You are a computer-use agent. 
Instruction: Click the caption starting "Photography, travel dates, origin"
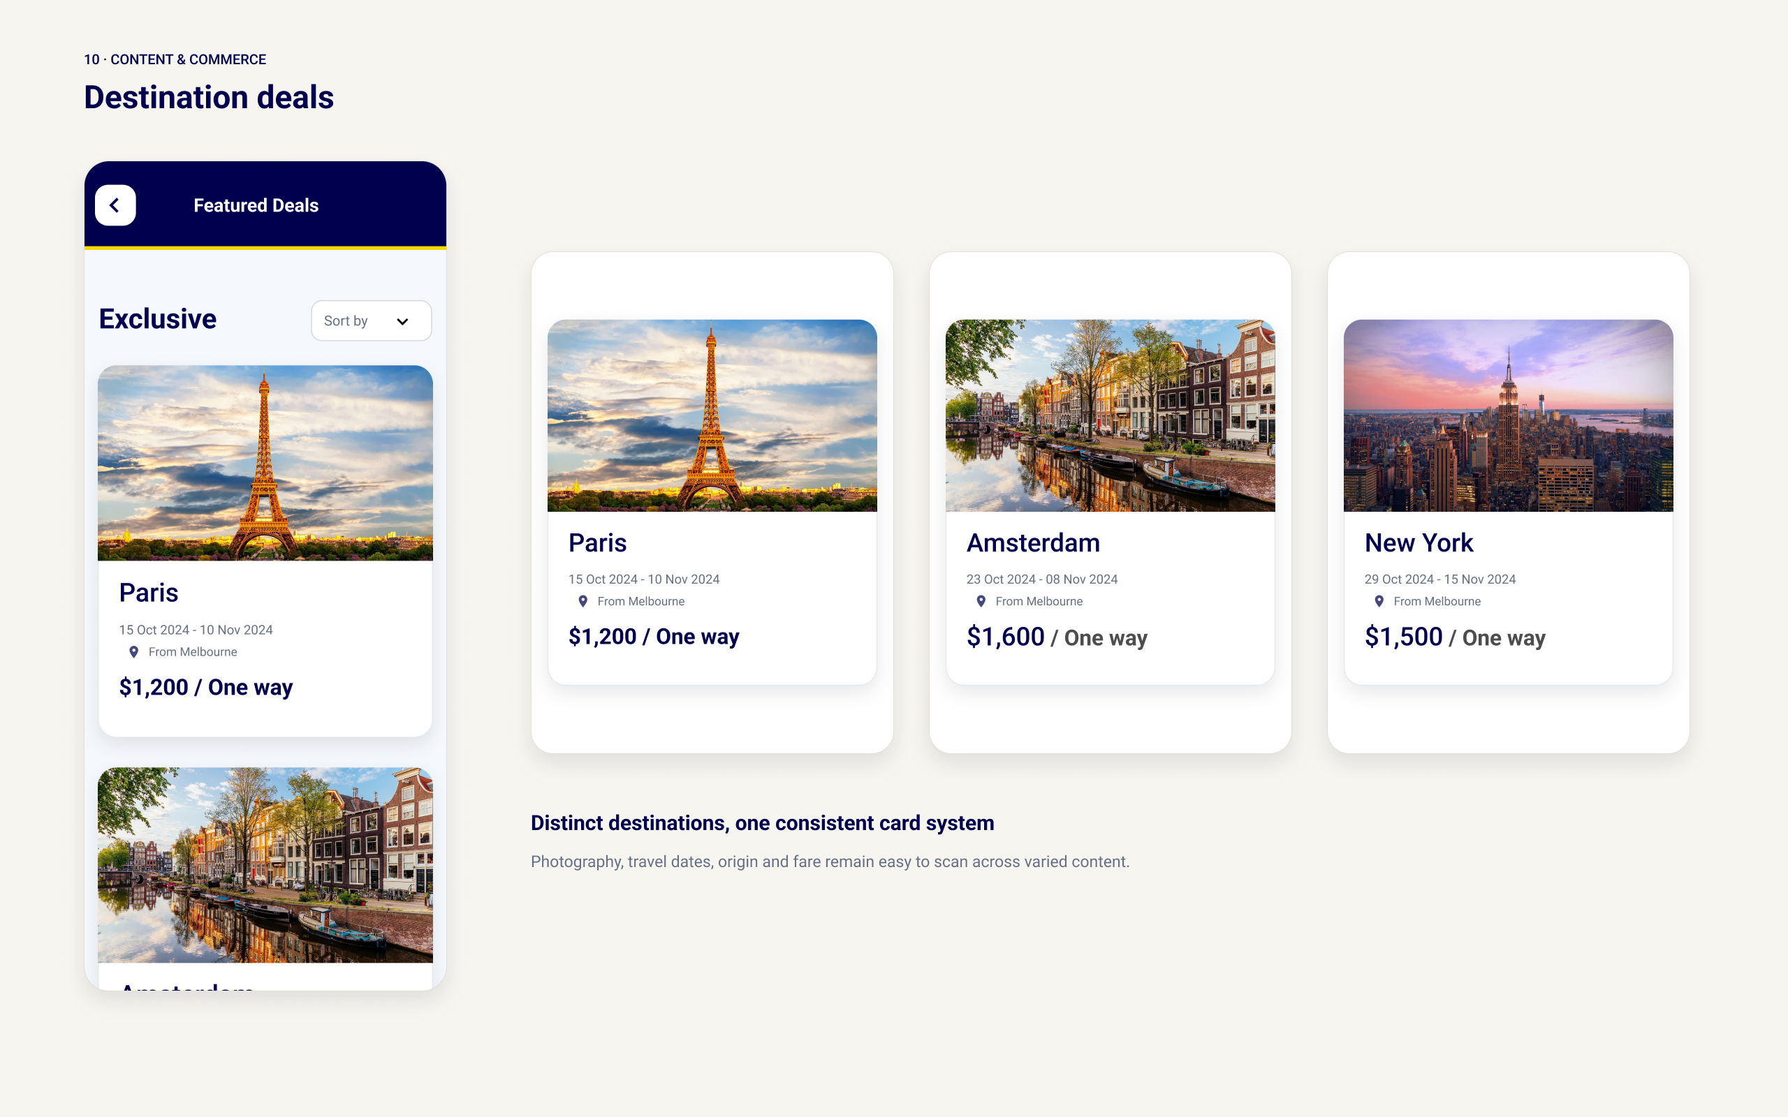830,861
